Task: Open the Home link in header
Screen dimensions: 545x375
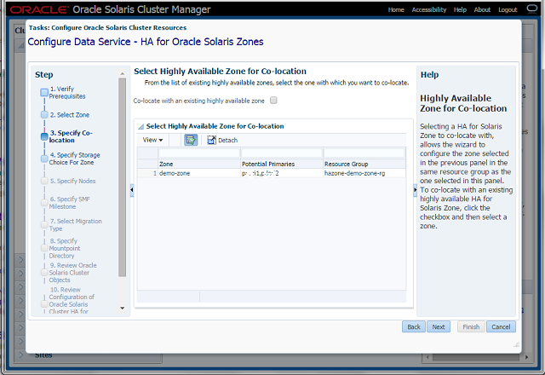Action: tap(396, 9)
